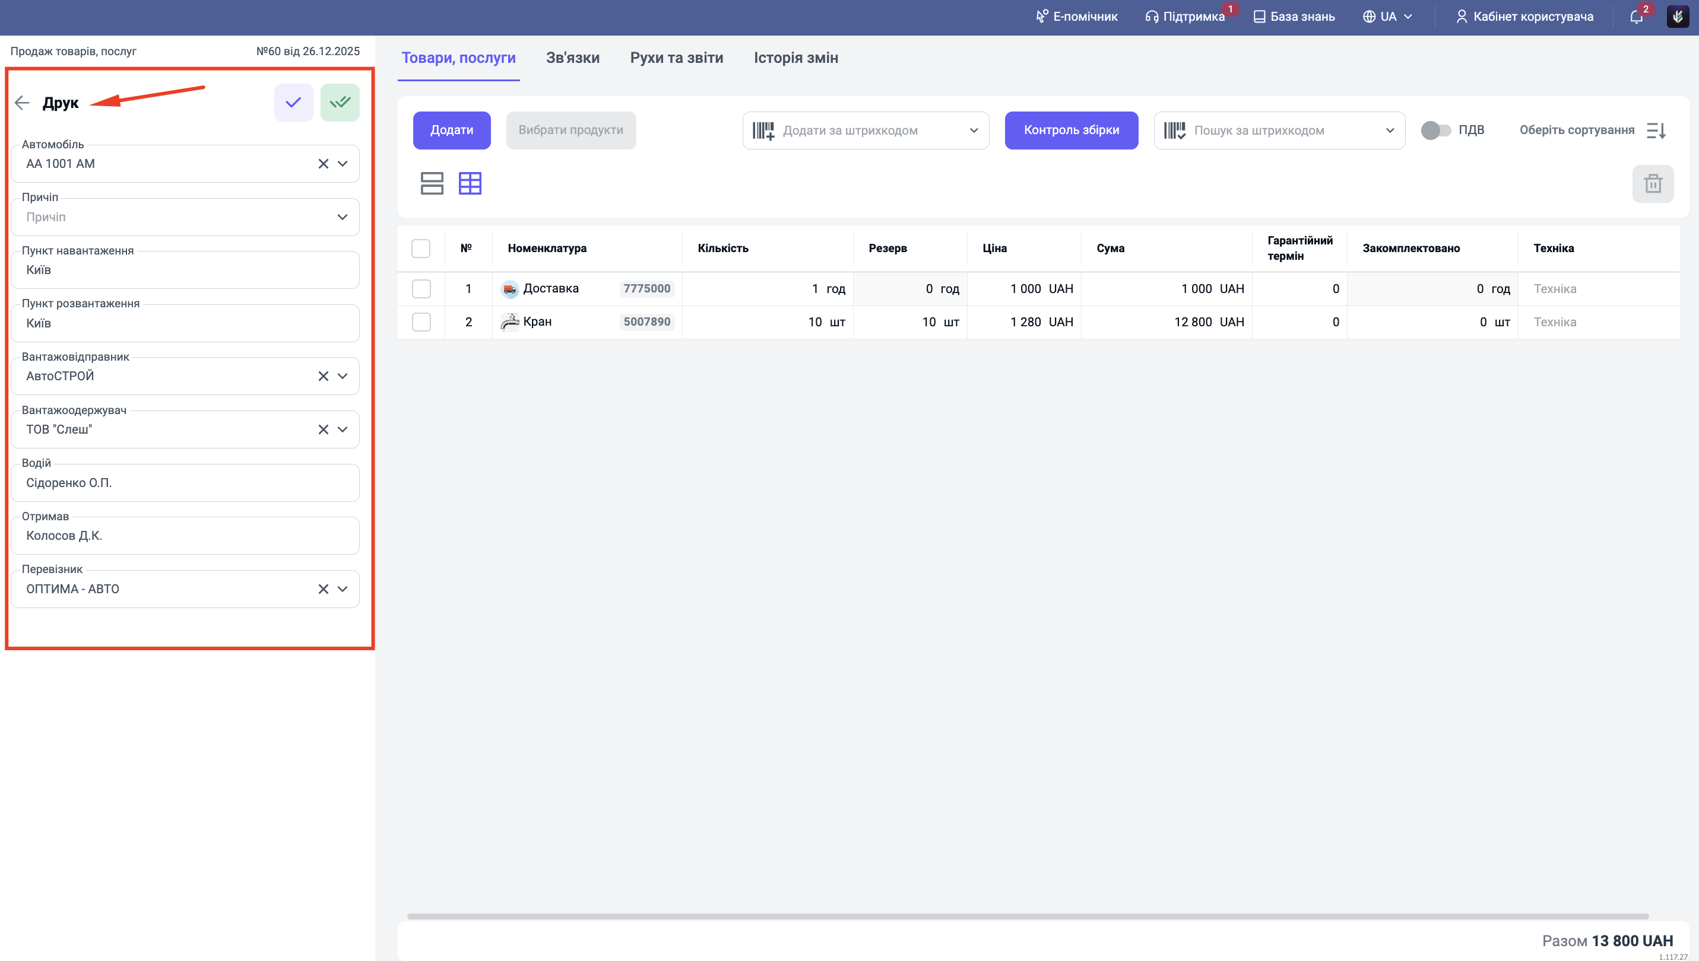
Task: Switch to the Історія змін tab
Action: tap(795, 58)
